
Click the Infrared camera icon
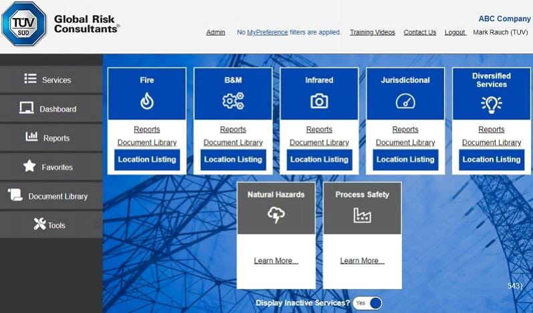tap(319, 101)
